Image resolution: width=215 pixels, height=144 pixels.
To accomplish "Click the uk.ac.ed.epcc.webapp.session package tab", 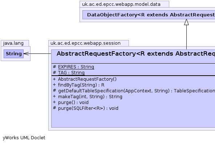I will click(85, 43).
